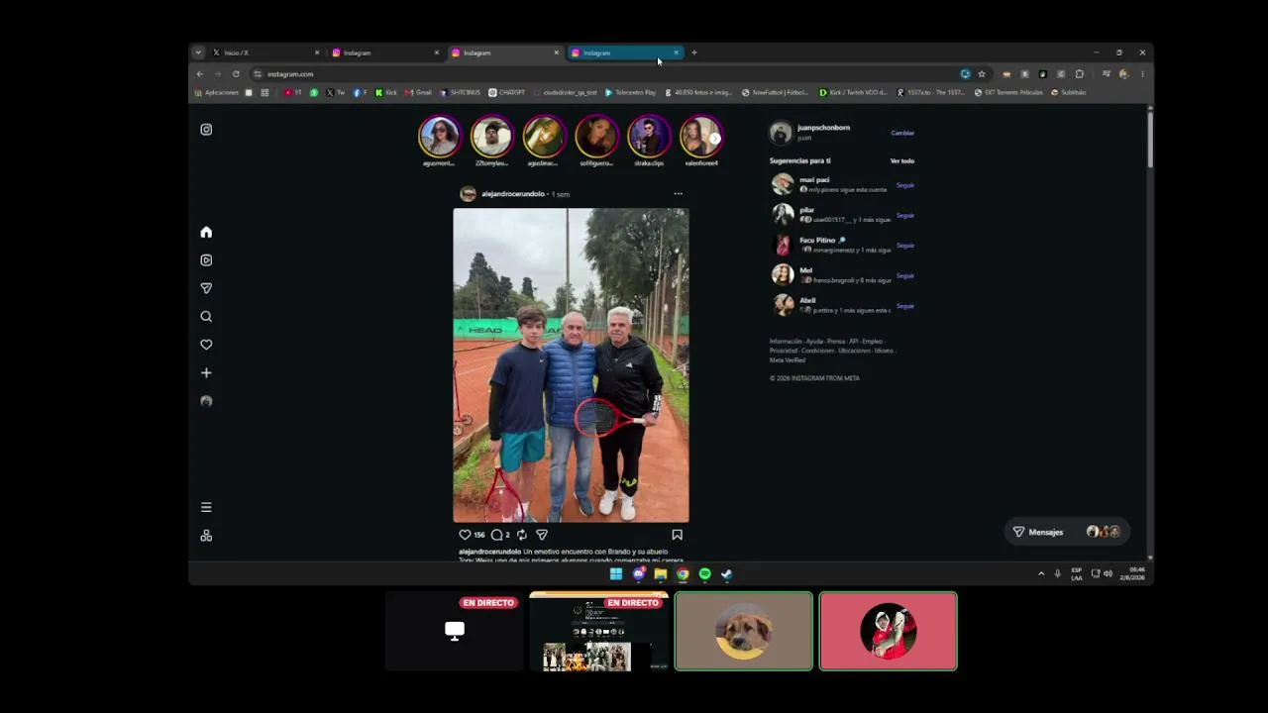
Task: Open the Telecentro Play bookmark
Action: pos(630,92)
